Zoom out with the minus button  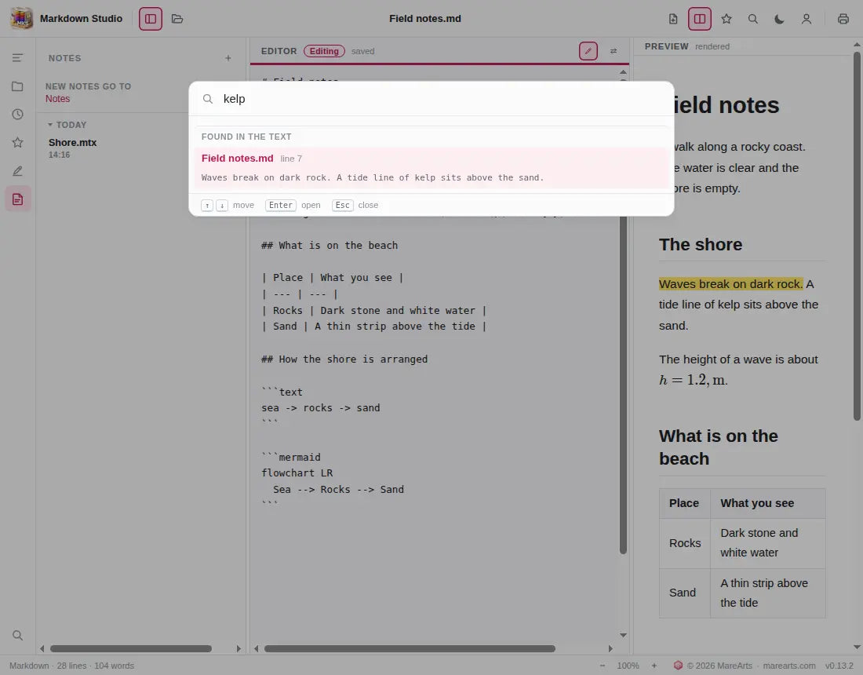coord(602,666)
